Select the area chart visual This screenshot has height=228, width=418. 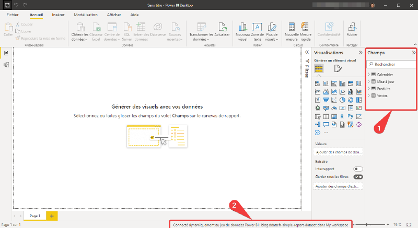[x=326, y=92]
